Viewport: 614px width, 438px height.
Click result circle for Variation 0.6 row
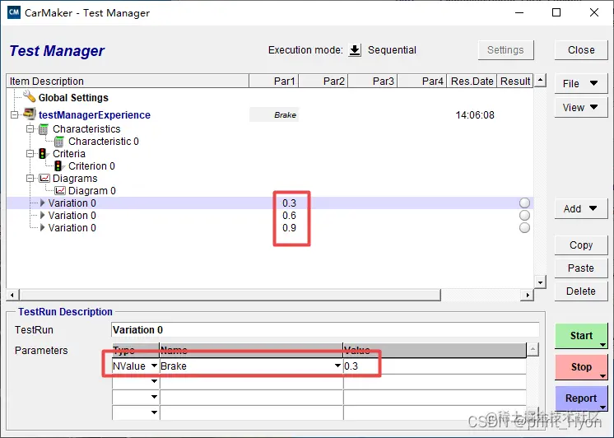pos(524,216)
